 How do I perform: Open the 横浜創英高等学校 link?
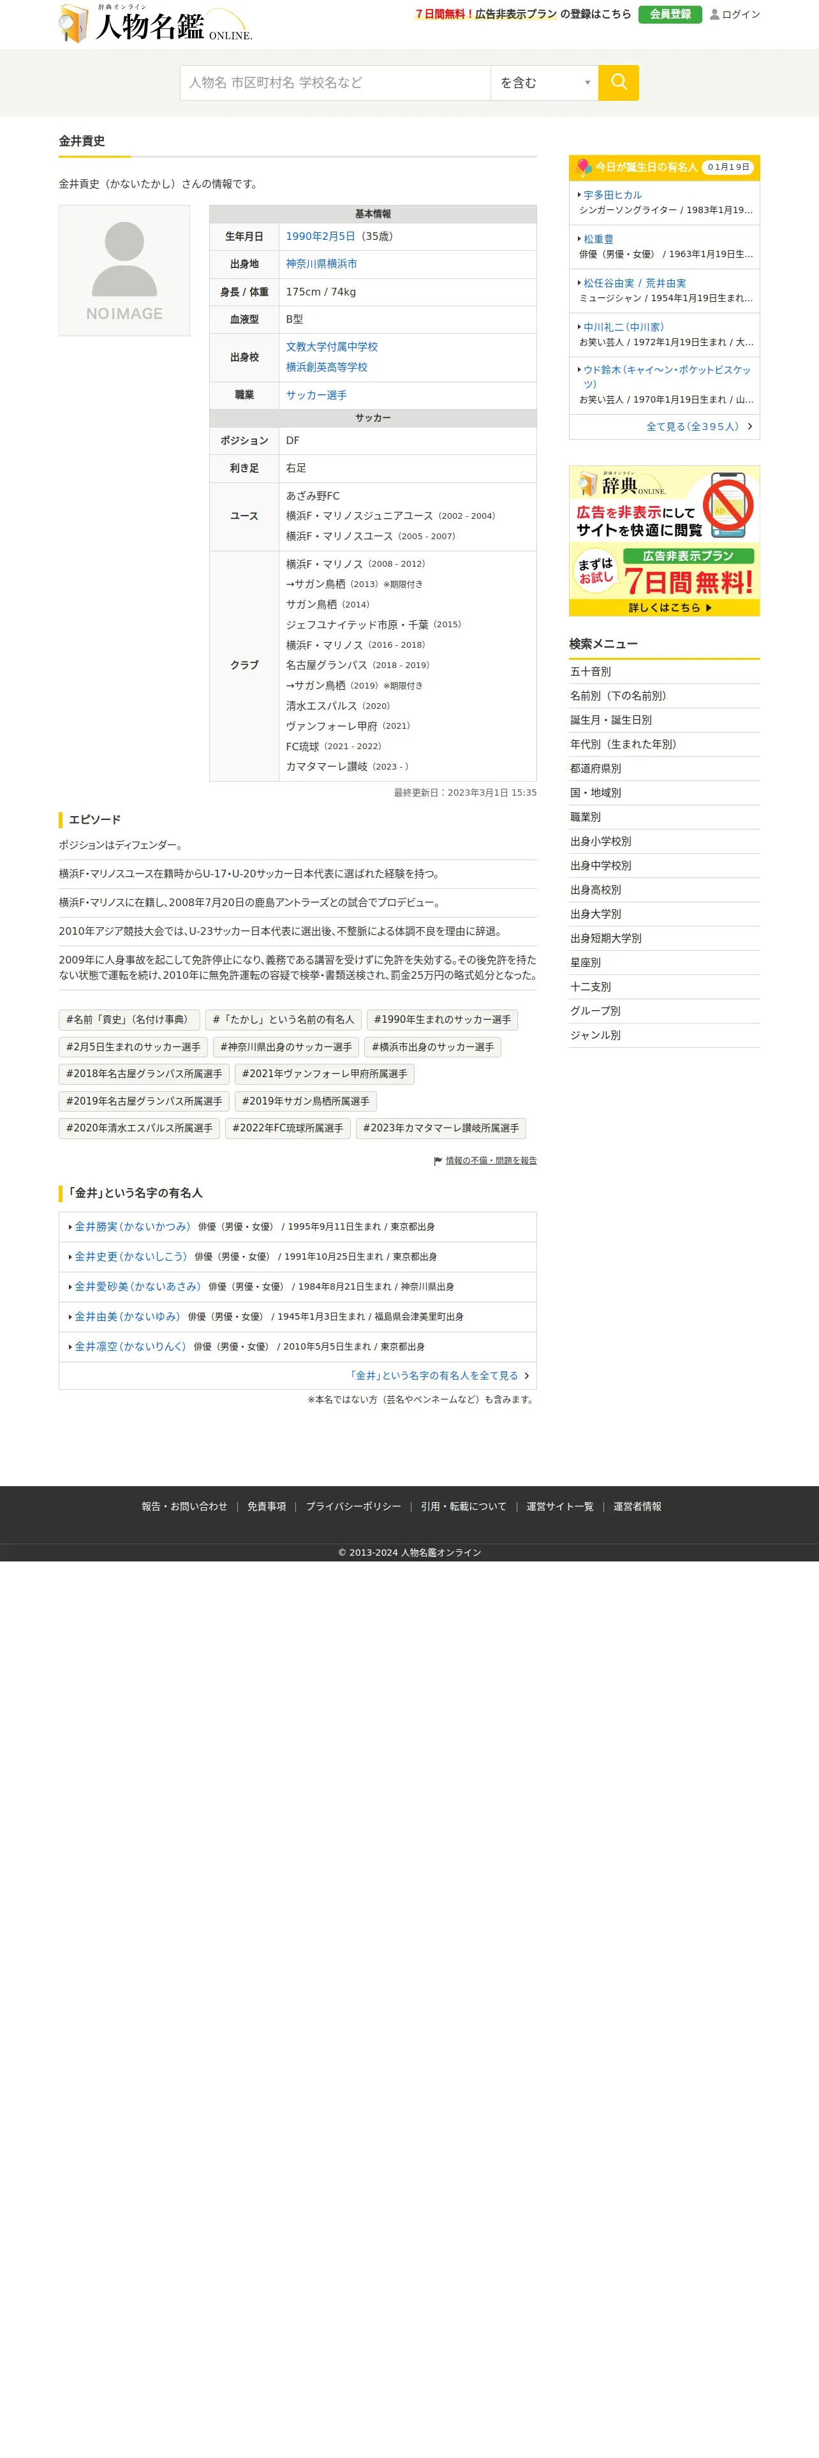click(327, 368)
